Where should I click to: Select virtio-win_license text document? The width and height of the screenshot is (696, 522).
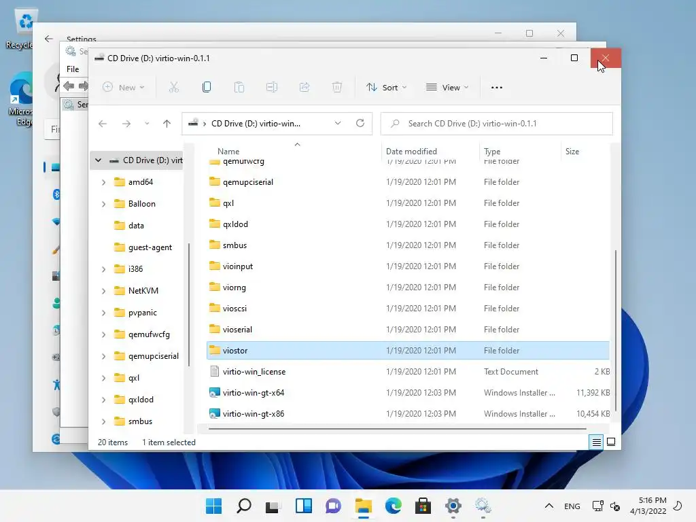pyautogui.click(x=408, y=372)
